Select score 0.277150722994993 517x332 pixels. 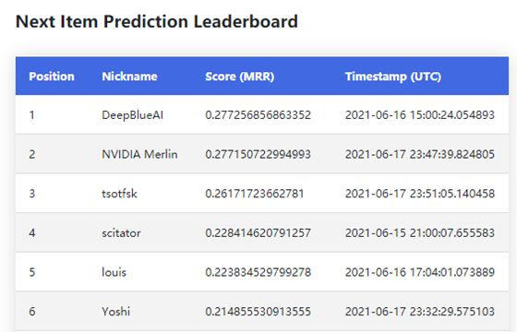258,154
